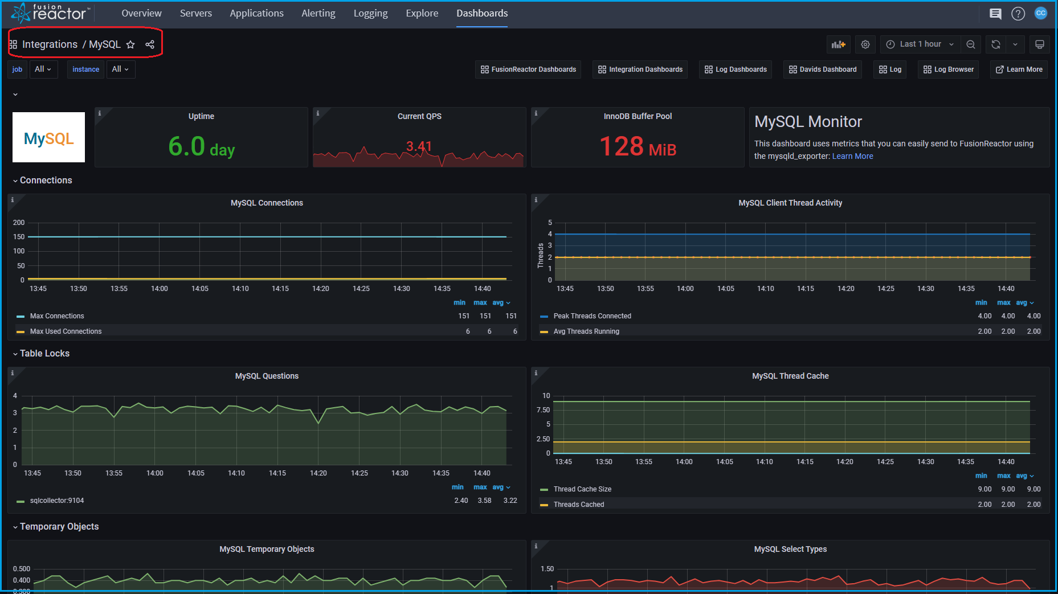Show info for Current QPS panel
Screen dimensions: 1058x594
[318, 113]
